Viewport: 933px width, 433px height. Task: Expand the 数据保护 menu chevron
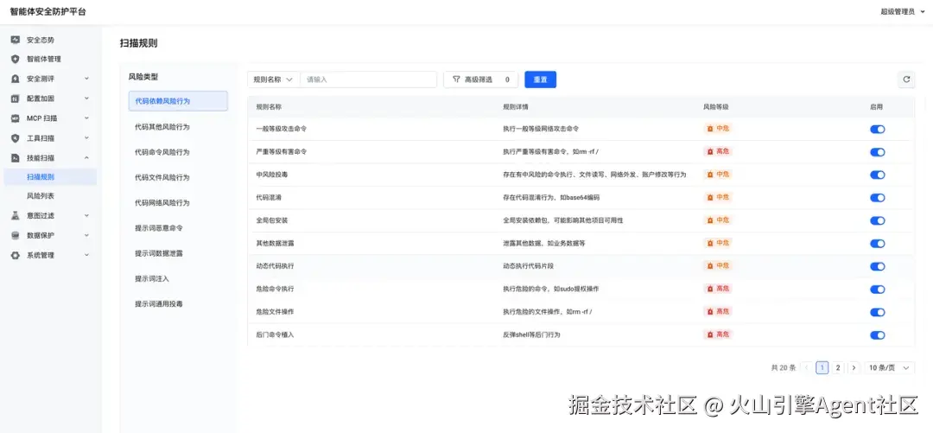(x=86, y=235)
